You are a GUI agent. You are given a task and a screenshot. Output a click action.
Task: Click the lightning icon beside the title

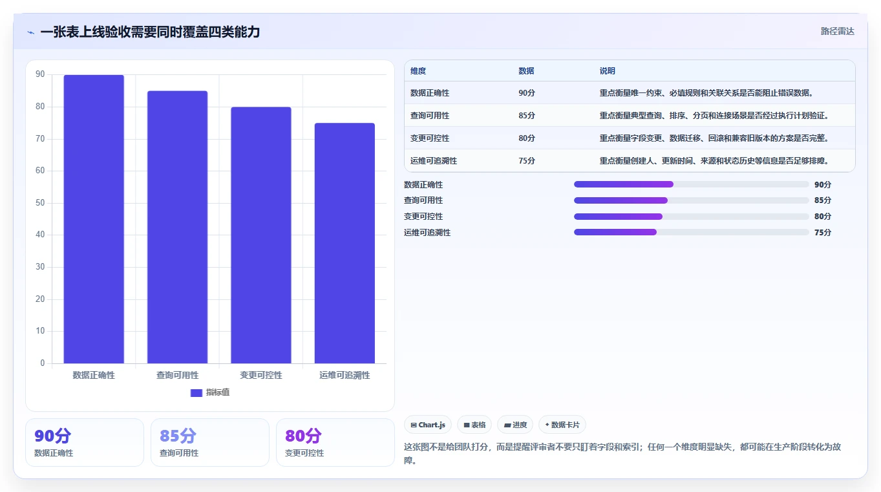coord(31,32)
